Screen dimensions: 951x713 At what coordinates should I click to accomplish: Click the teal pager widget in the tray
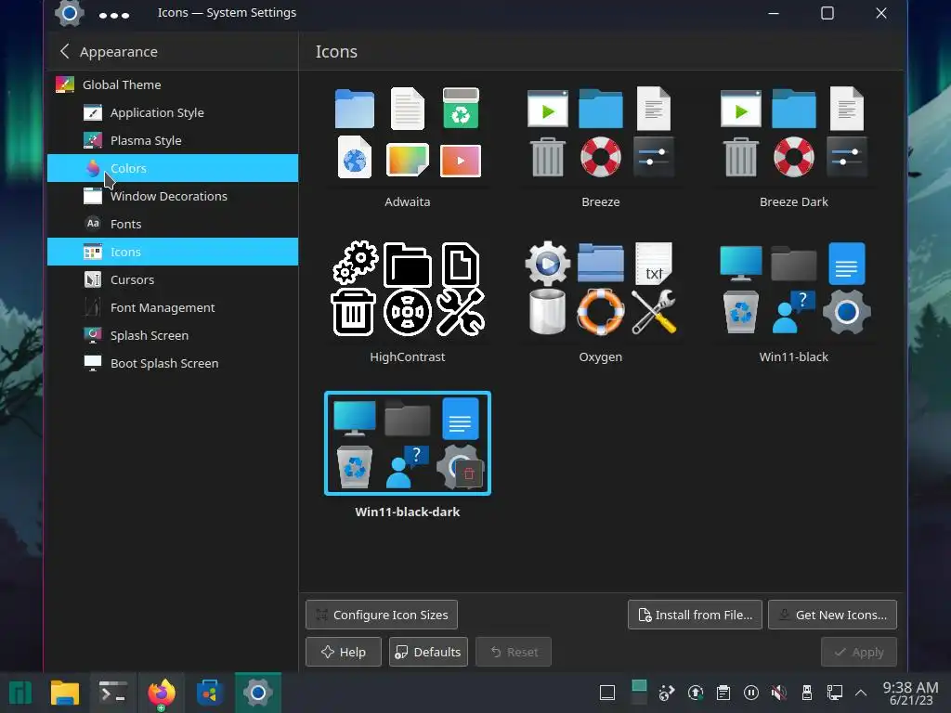[639, 693]
